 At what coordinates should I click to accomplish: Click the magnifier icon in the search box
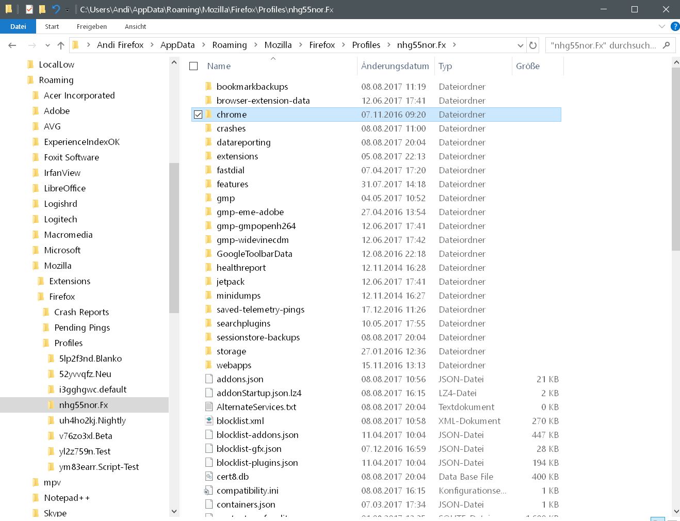pos(666,45)
